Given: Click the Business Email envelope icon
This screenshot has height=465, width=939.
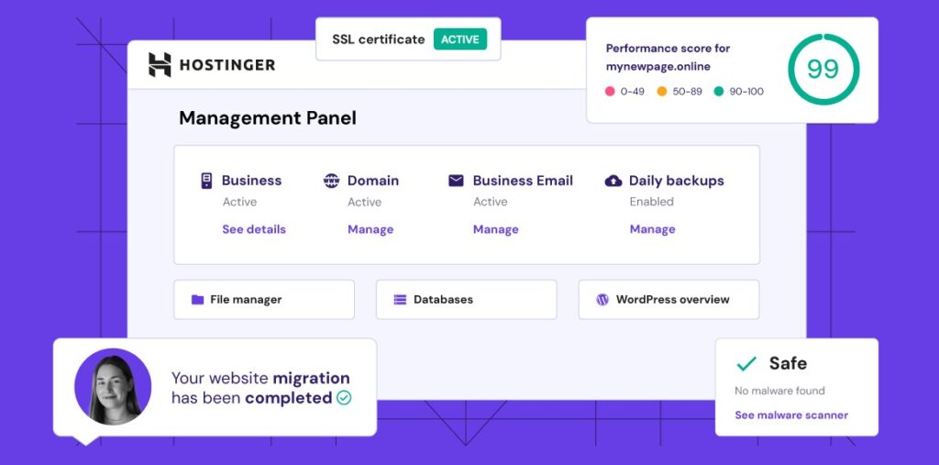Looking at the screenshot, I should (x=457, y=181).
